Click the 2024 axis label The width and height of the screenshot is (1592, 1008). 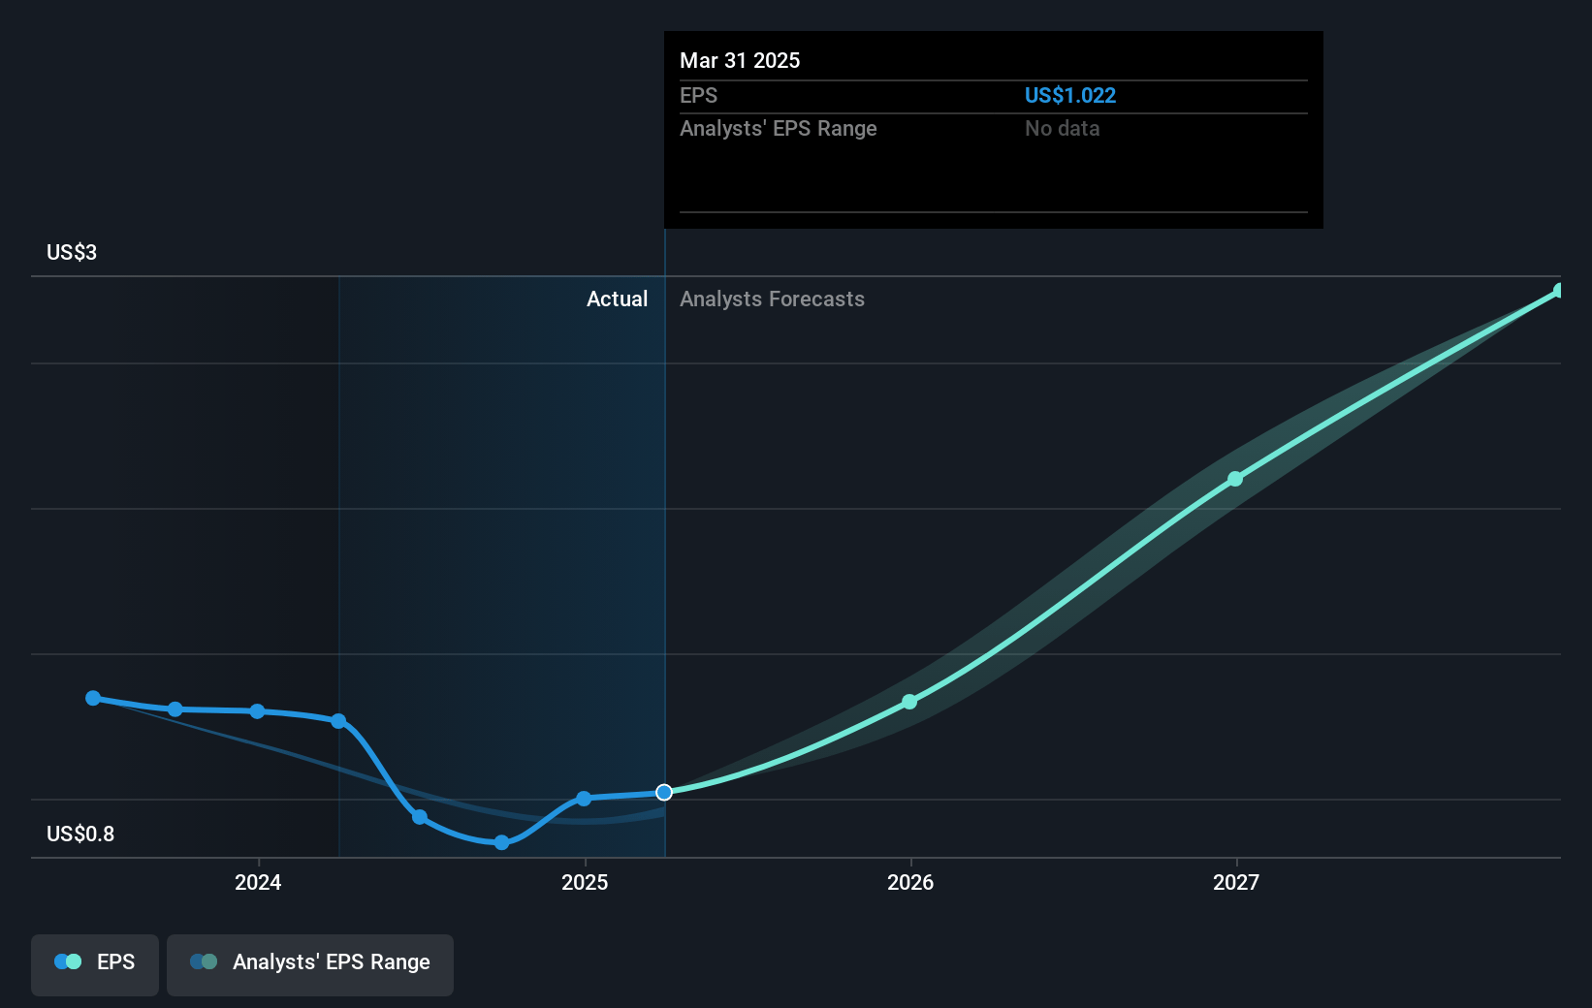pyautogui.click(x=258, y=882)
